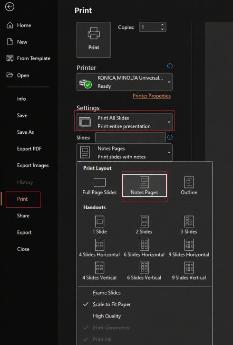
Task: Close the presentation via sidebar
Action: (x=23, y=249)
